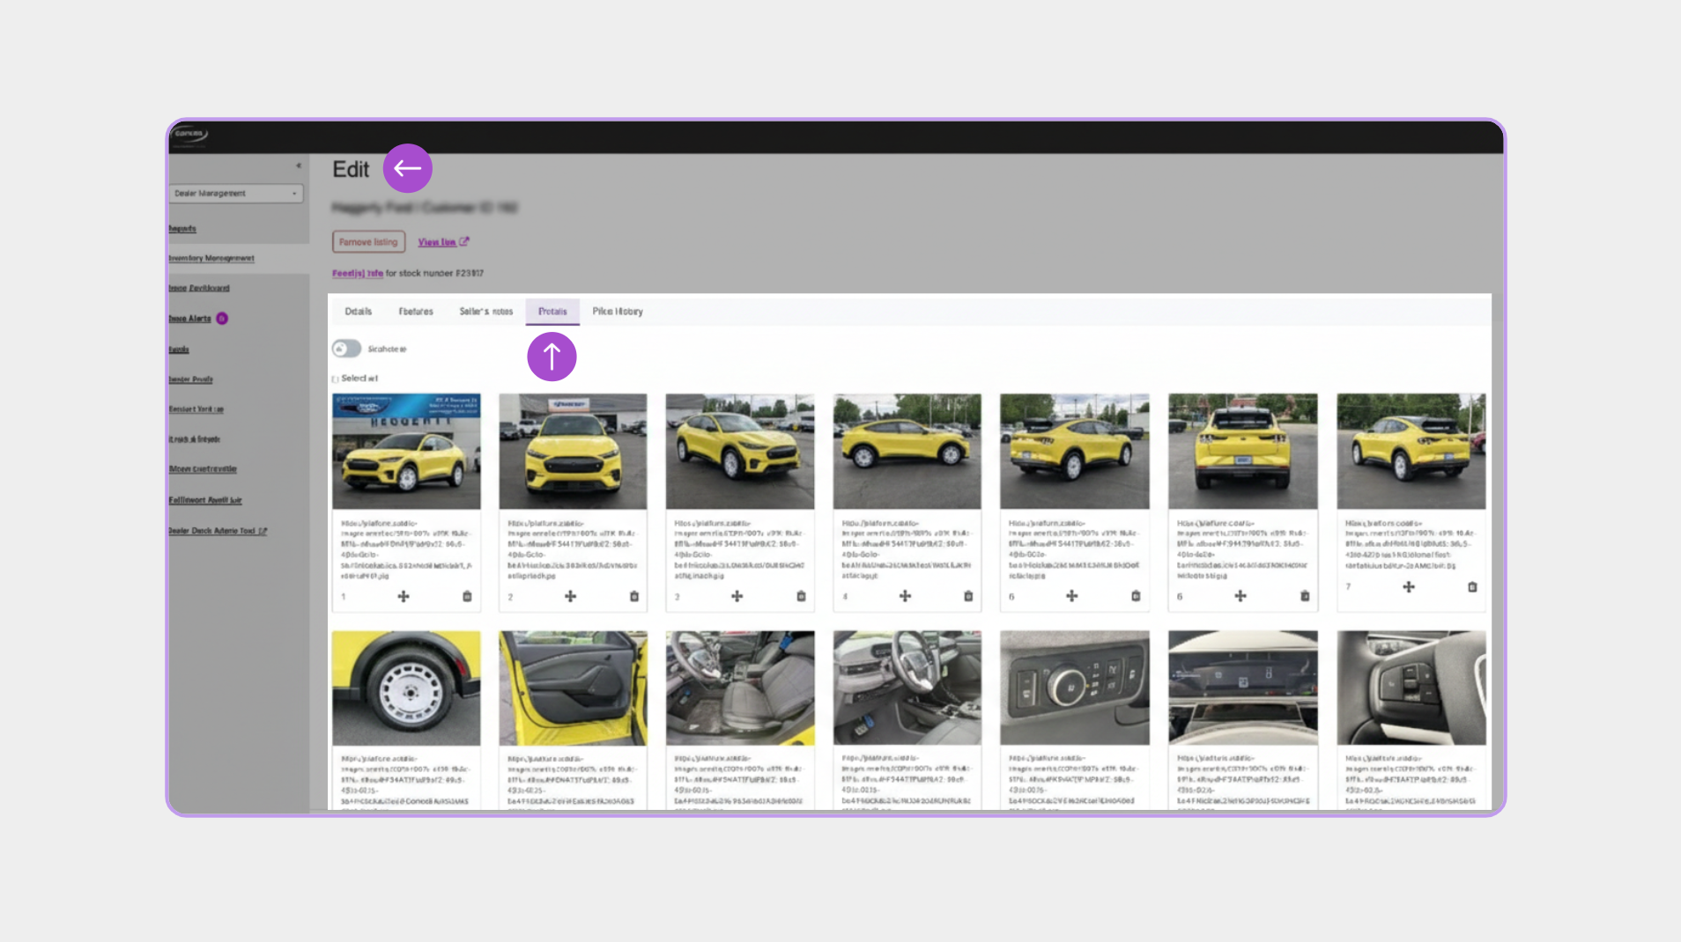This screenshot has height=942, width=1681.
Task: Open the last sidebar link with external icon
Action: coord(218,532)
